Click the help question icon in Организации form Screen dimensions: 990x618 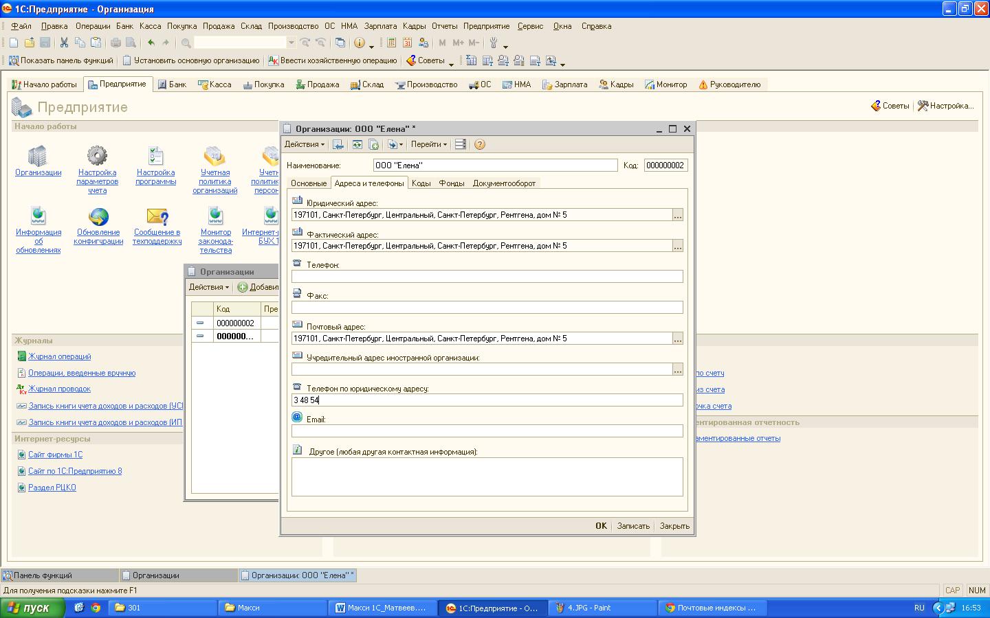(480, 144)
